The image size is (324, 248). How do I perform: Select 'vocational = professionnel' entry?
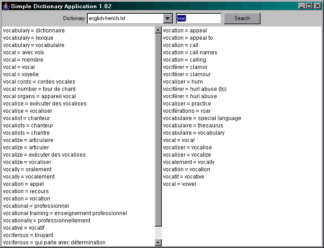36,206
